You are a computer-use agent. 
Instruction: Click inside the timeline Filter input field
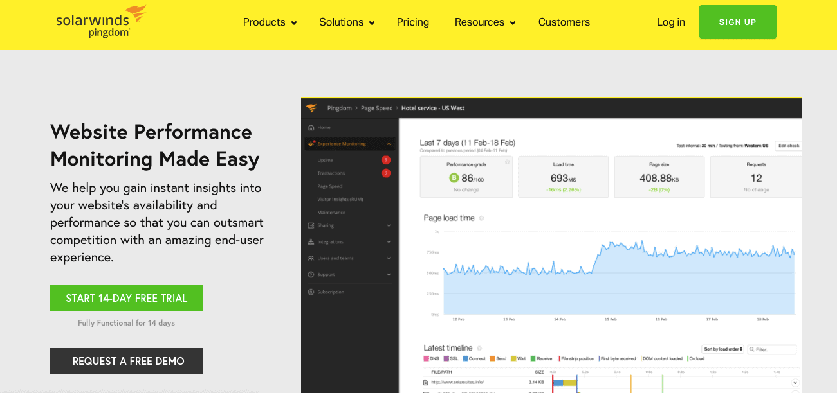(x=772, y=350)
